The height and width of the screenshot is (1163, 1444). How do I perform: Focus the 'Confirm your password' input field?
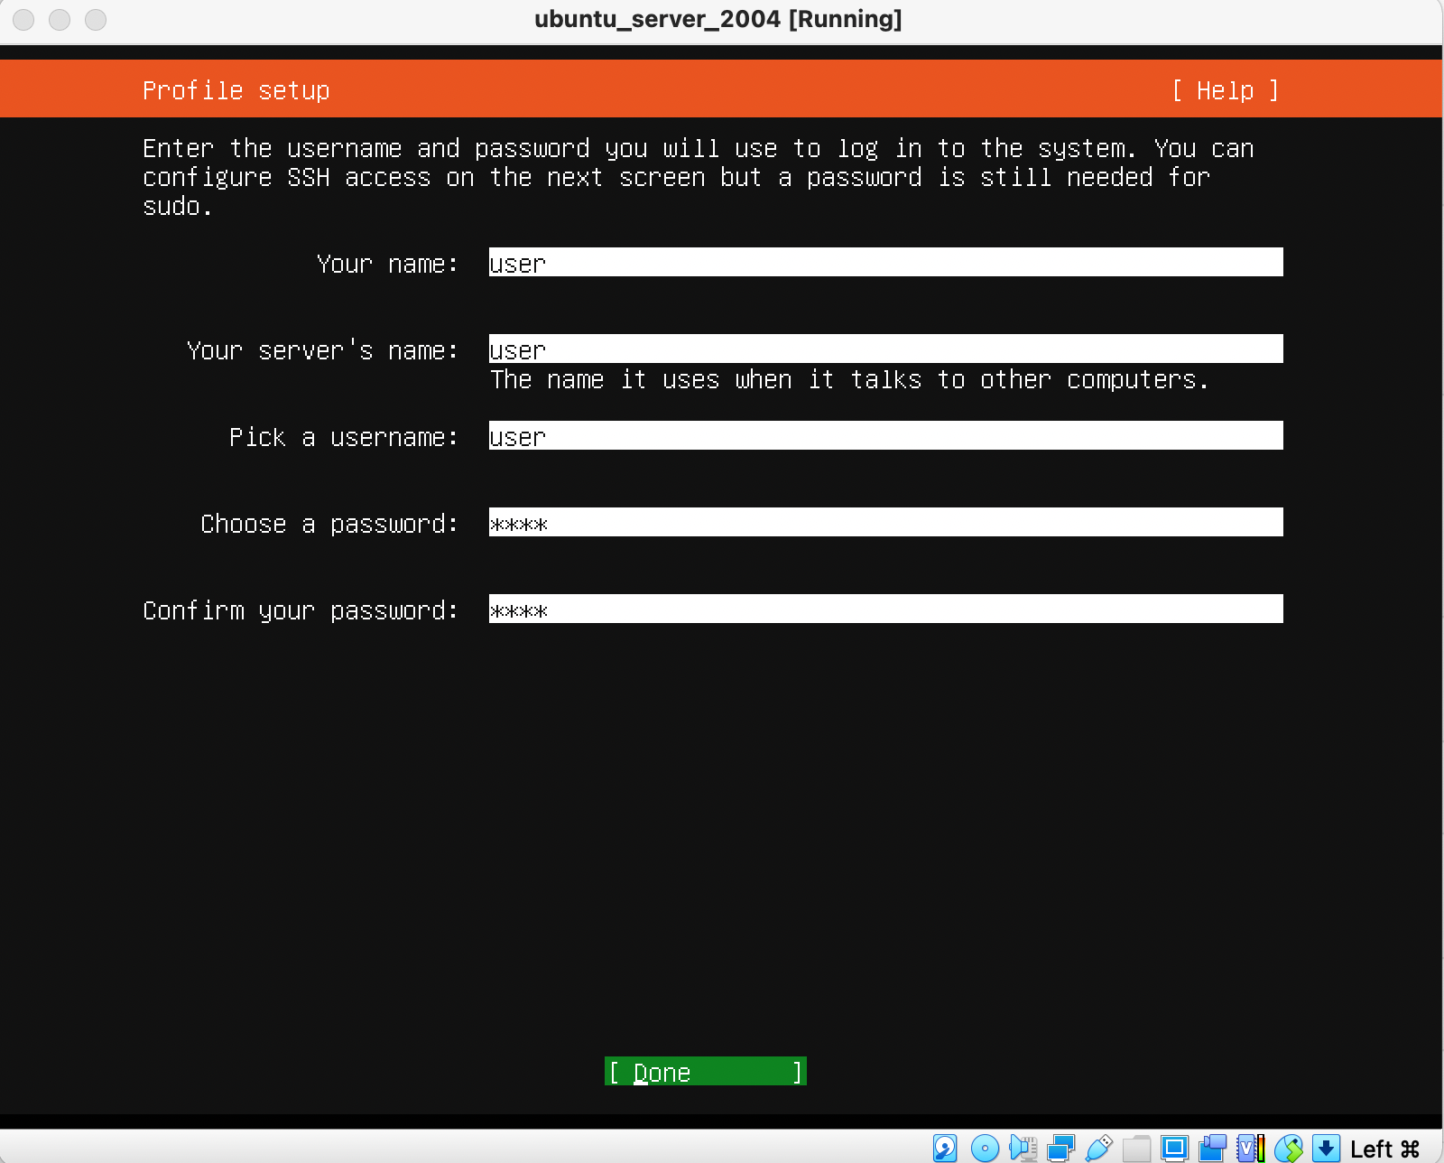(x=885, y=609)
